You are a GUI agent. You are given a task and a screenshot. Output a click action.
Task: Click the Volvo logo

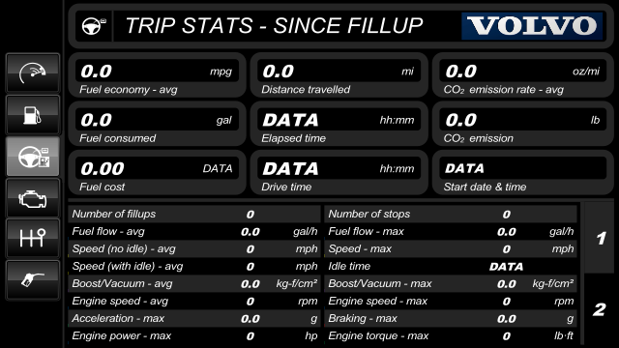533,26
